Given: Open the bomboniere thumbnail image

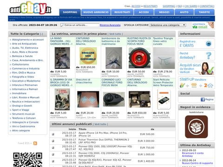Looking at the screenshot, I should (114, 58).
